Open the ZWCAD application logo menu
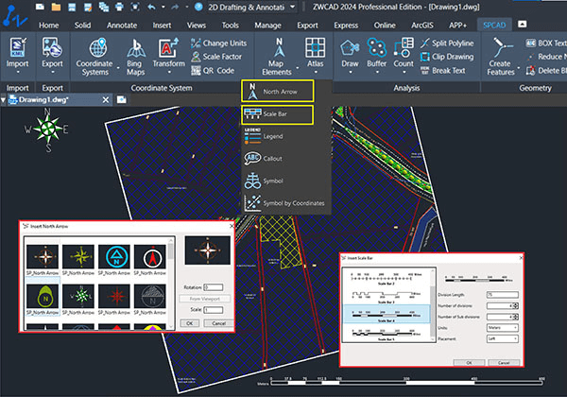This screenshot has width=567, height=397. [x=14, y=16]
